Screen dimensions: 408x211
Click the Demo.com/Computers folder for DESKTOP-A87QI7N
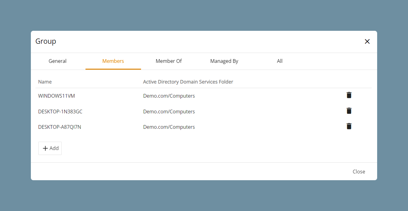(169, 127)
